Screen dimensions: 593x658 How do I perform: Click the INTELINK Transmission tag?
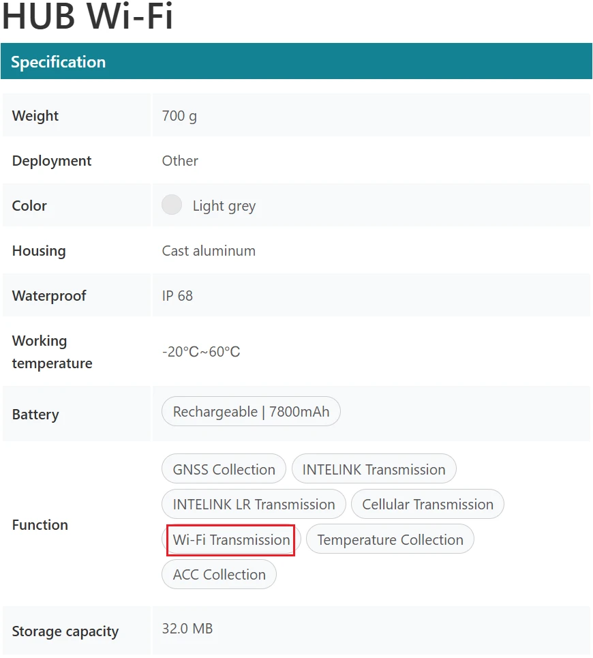374,469
